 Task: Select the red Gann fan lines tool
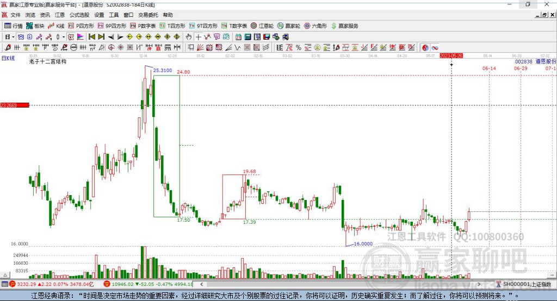pos(200,48)
